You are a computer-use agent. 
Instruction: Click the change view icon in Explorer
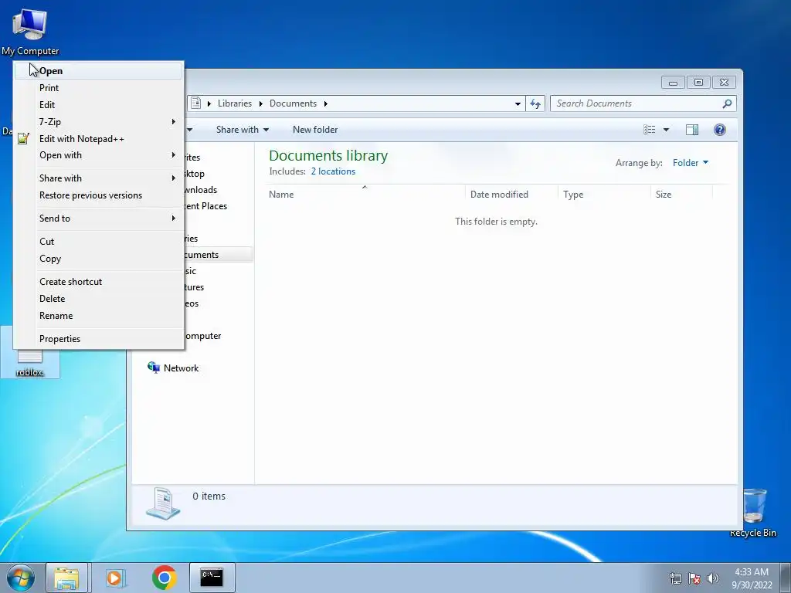(649, 130)
